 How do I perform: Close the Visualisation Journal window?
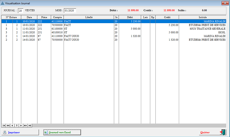[x=225, y=3]
